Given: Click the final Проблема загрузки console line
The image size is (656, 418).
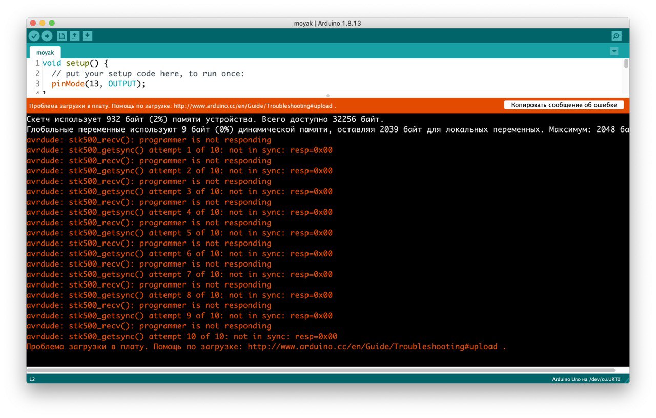Looking at the screenshot, I should [x=266, y=347].
